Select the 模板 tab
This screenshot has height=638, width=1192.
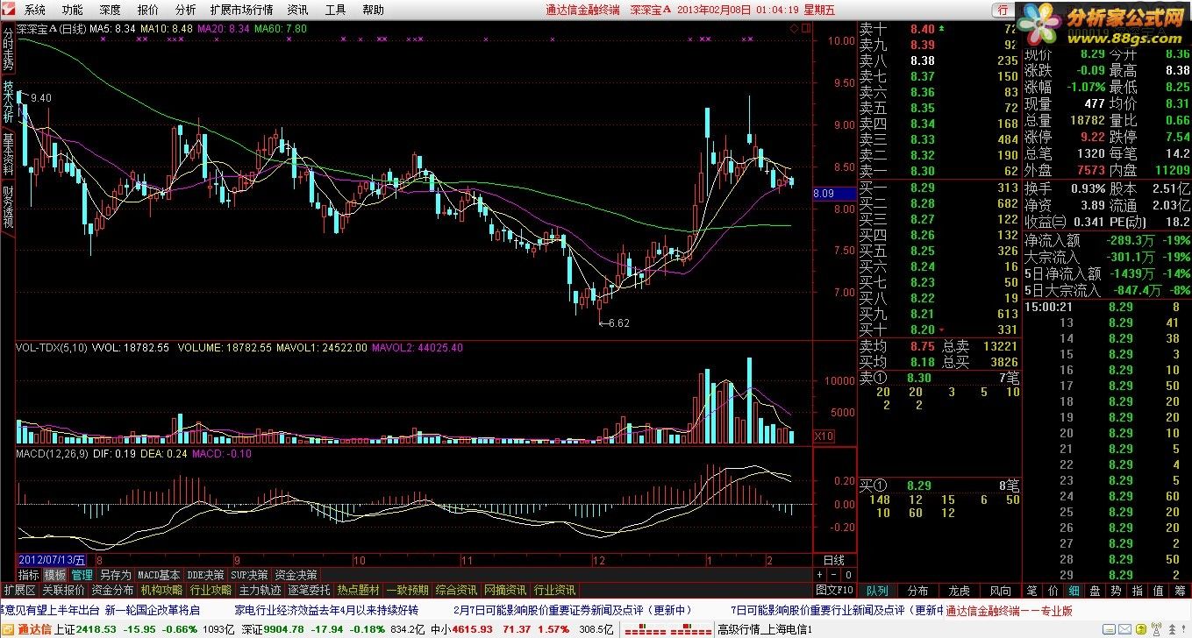[54, 575]
